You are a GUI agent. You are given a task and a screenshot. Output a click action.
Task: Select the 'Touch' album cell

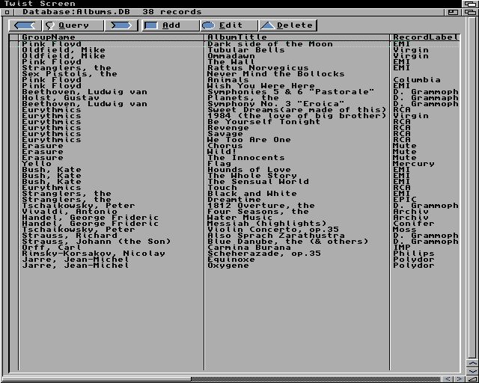coord(222,188)
